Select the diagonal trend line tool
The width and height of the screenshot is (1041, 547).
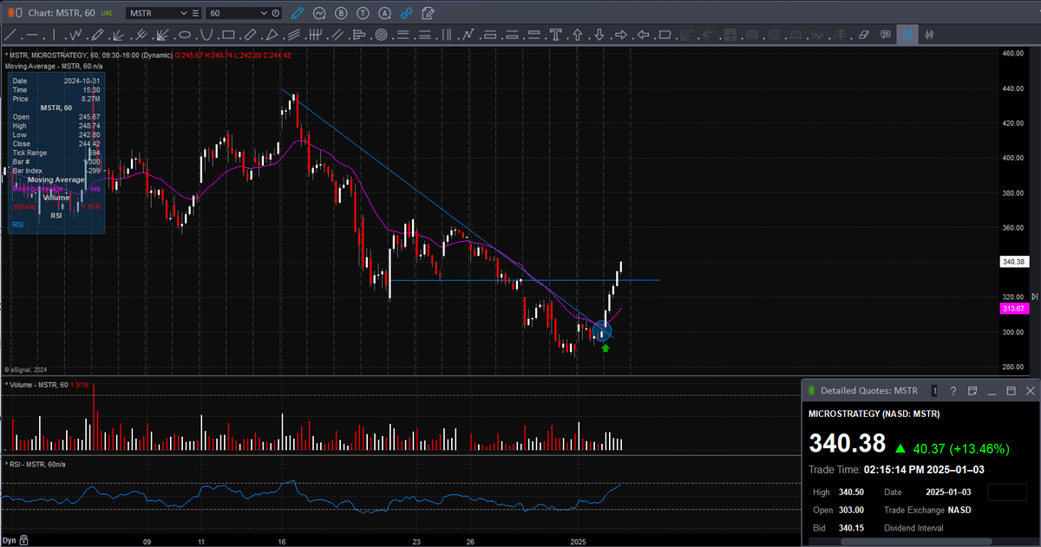click(x=10, y=35)
